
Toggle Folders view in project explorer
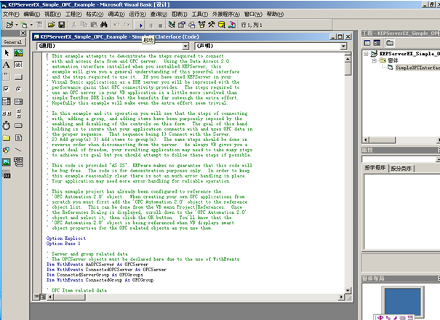point(391,44)
